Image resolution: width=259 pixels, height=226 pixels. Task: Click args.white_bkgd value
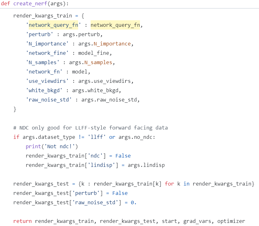tap(95, 90)
